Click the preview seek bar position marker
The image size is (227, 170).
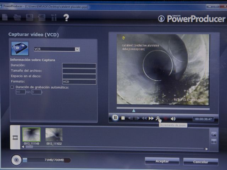point(134,110)
